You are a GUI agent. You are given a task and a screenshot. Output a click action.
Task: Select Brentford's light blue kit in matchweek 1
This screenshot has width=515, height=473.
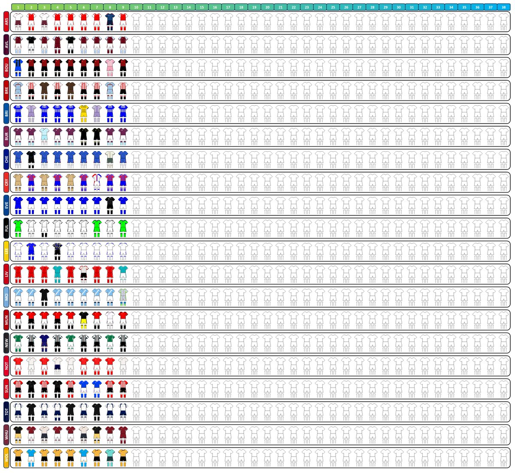click(x=18, y=91)
